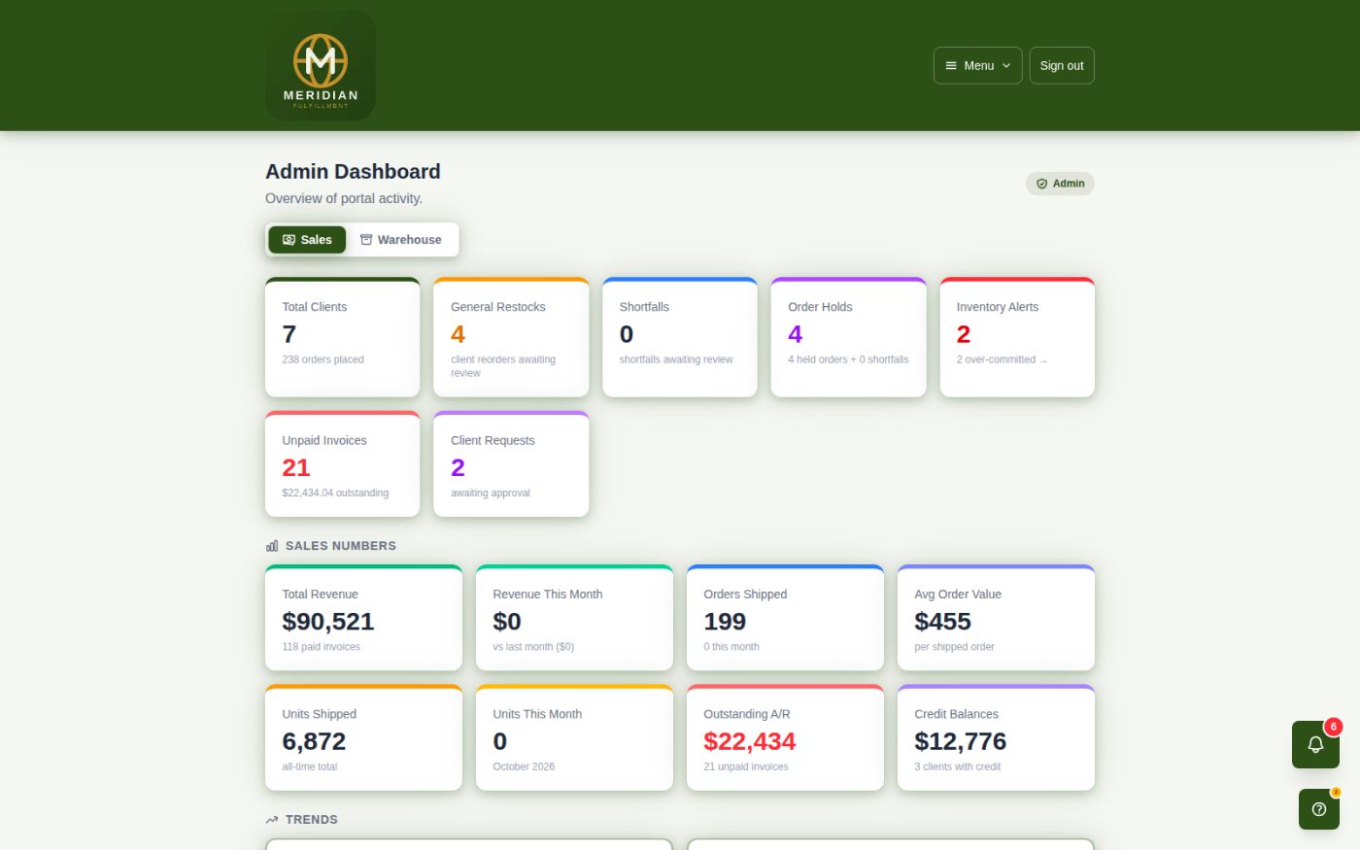Image resolution: width=1360 pixels, height=850 pixels.
Task: Click the archive box icon on Warehouse tab
Action: 366,240
